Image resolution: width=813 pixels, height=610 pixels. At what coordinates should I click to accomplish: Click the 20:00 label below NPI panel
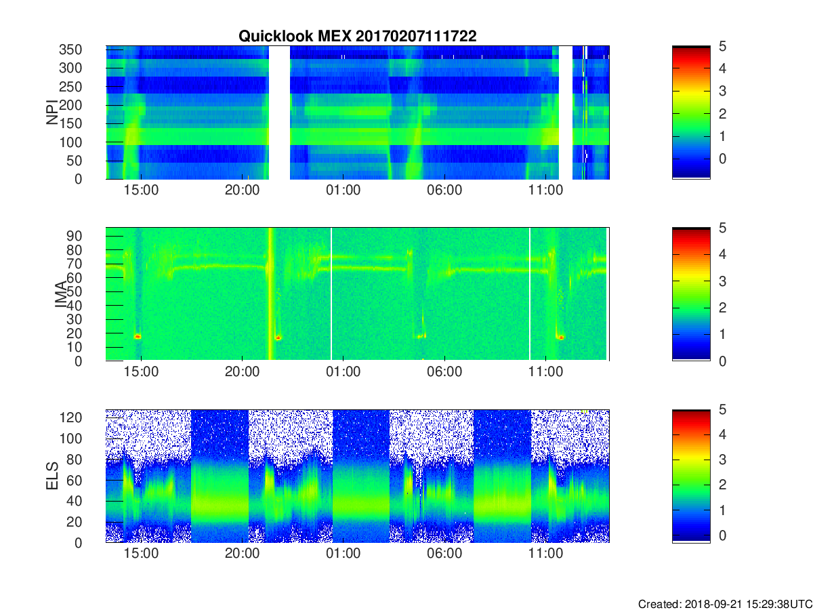click(242, 190)
